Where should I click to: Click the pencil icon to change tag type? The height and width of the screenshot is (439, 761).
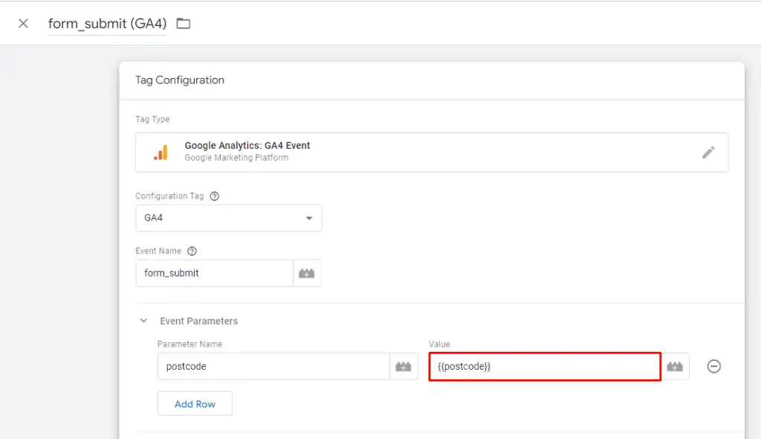tap(709, 152)
